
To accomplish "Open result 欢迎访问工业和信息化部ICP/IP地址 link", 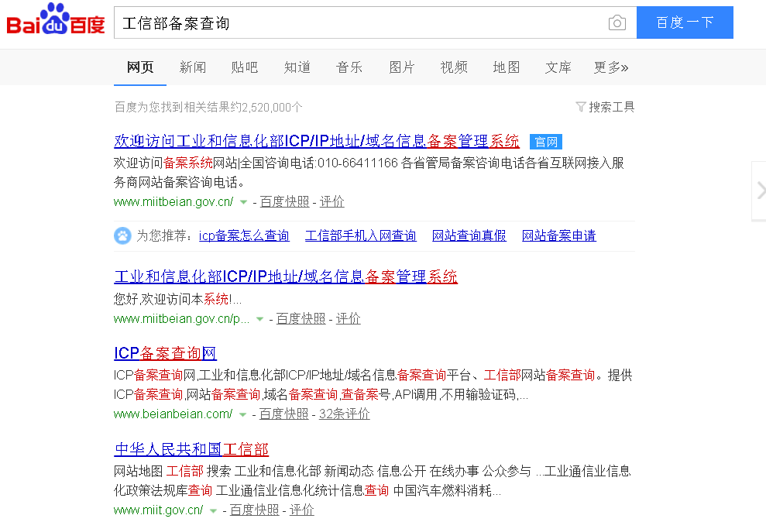I will coord(317,141).
